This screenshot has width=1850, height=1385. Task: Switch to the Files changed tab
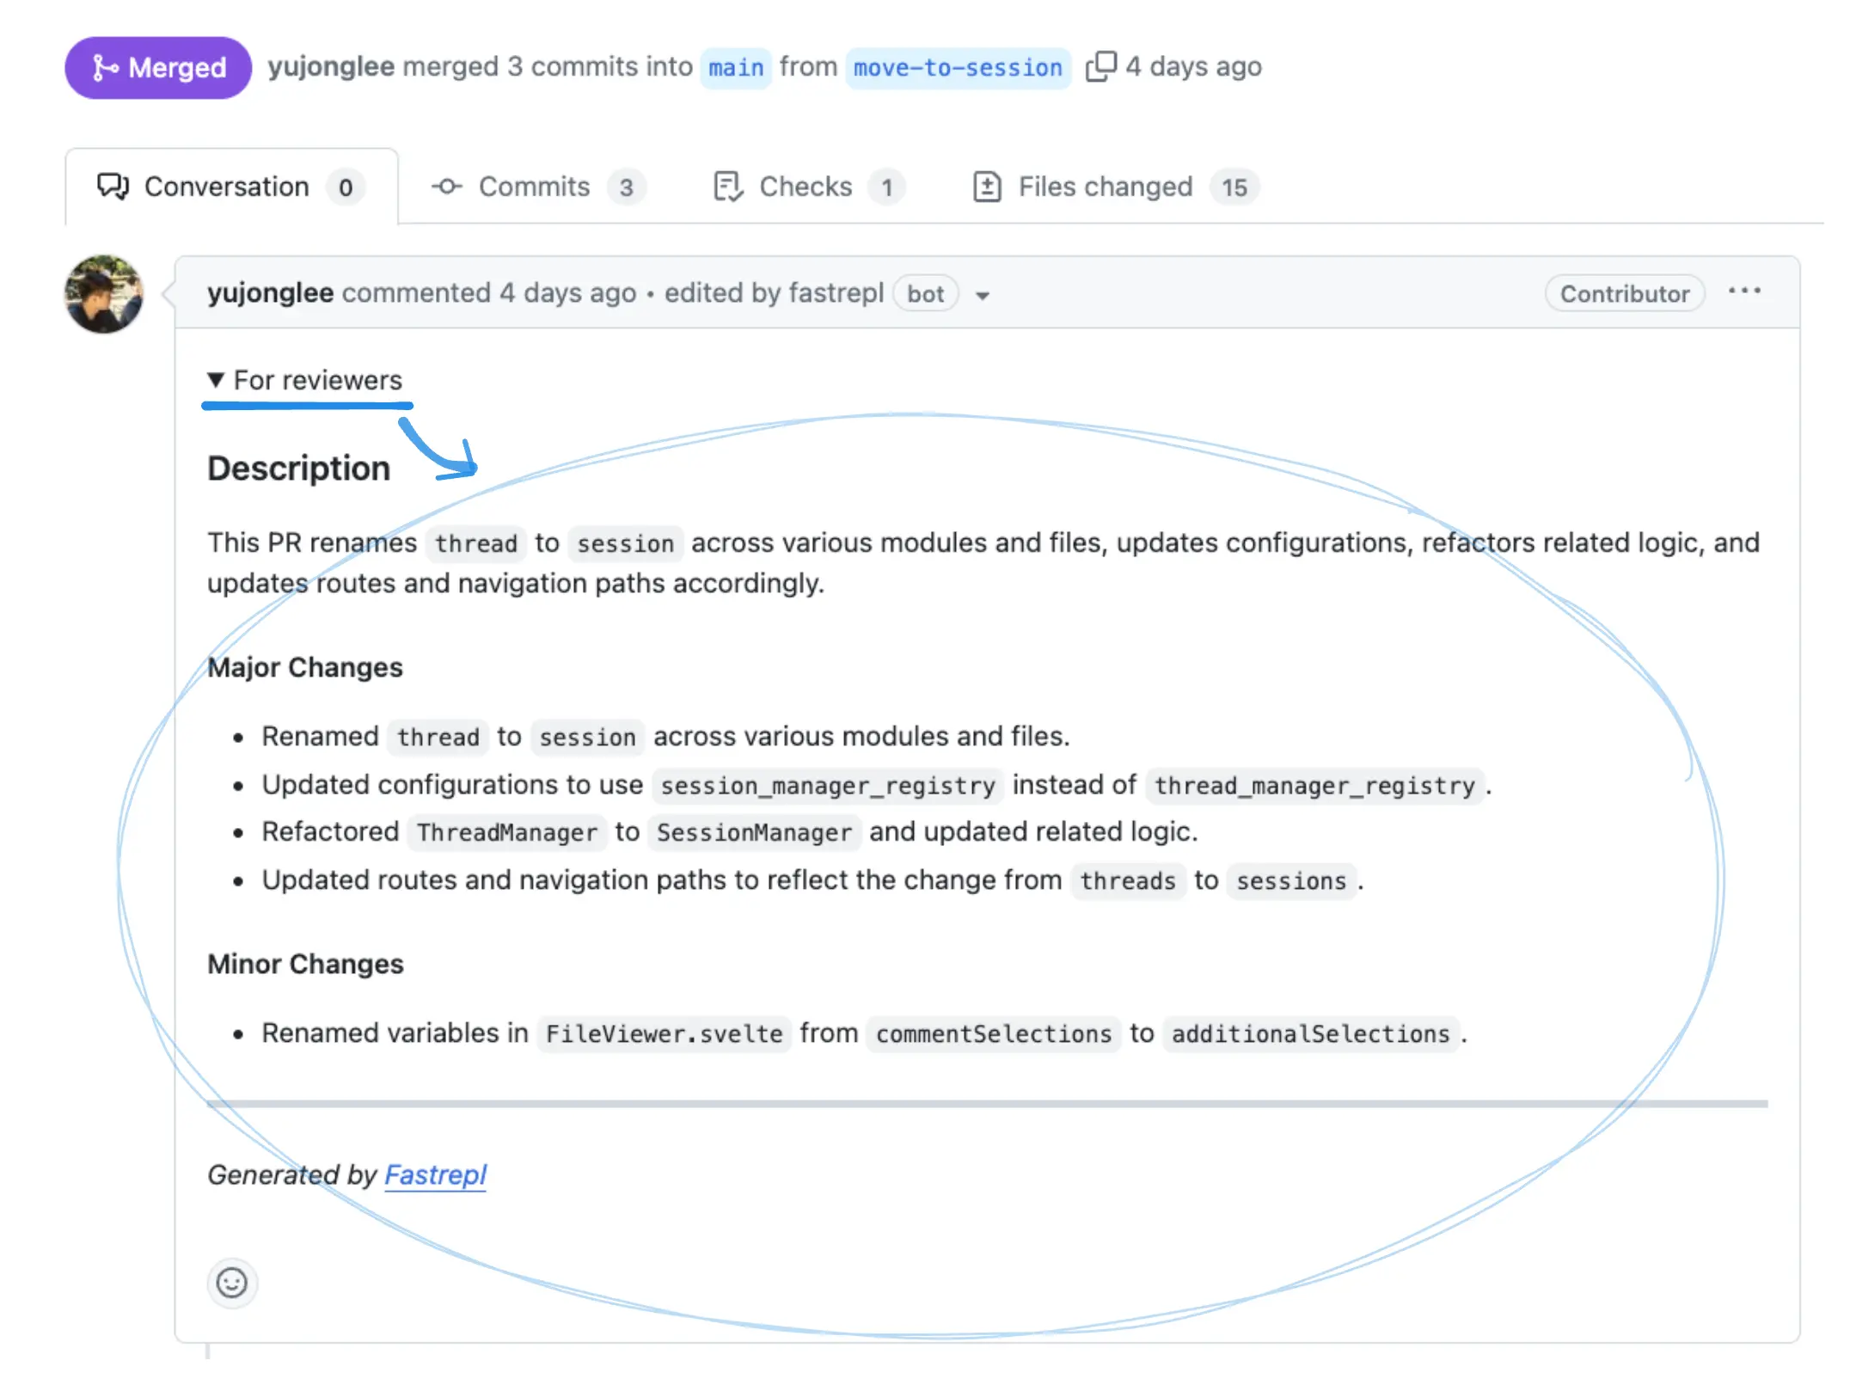1105,186
